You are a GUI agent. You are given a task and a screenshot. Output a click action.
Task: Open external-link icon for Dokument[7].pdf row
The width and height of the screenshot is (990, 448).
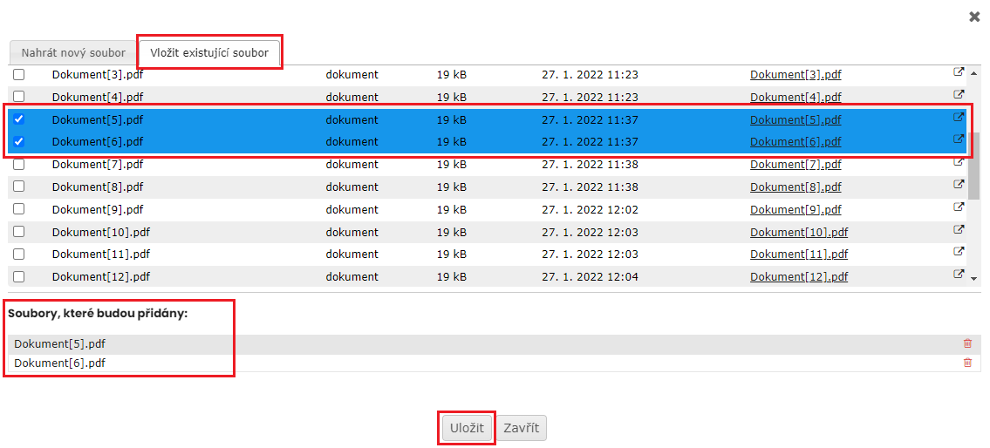point(959,163)
